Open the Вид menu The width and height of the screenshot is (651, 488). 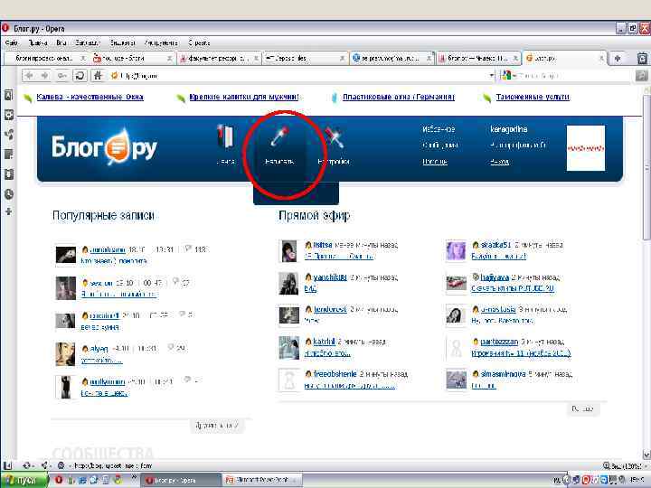point(61,42)
